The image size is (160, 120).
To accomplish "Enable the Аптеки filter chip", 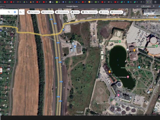I will point(104,12).
